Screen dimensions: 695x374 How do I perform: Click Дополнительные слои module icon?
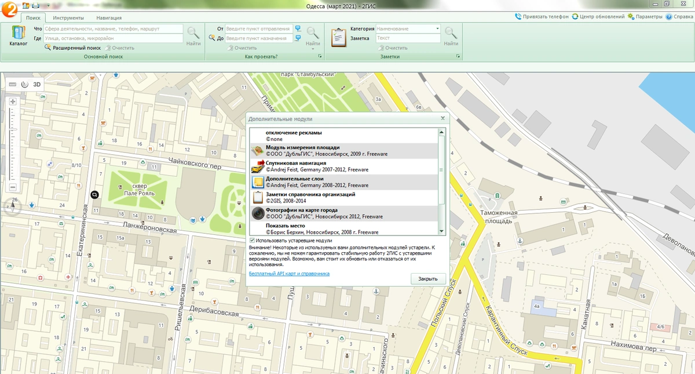point(258,182)
